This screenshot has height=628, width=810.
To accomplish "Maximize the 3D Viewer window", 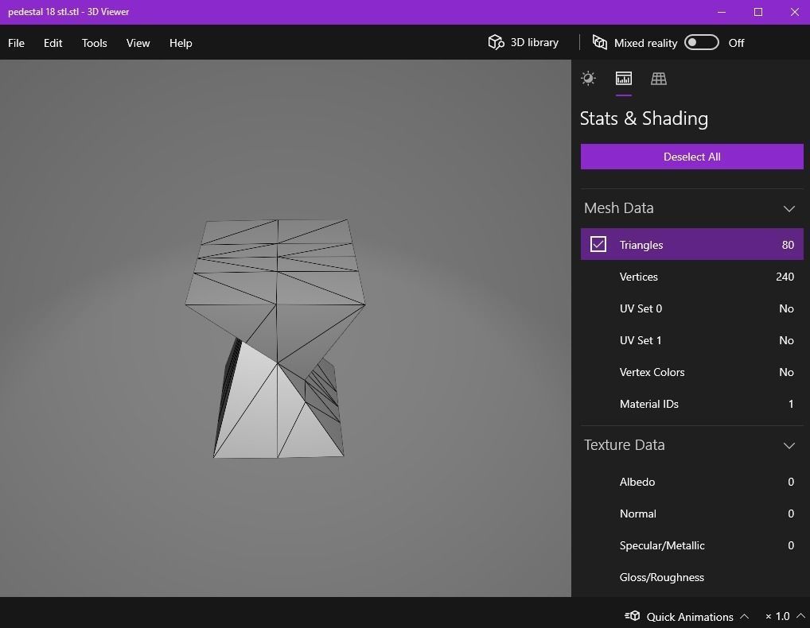I will [x=757, y=12].
